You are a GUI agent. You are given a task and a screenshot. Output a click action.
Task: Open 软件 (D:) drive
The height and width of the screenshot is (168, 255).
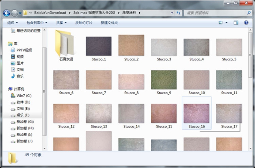(20, 102)
